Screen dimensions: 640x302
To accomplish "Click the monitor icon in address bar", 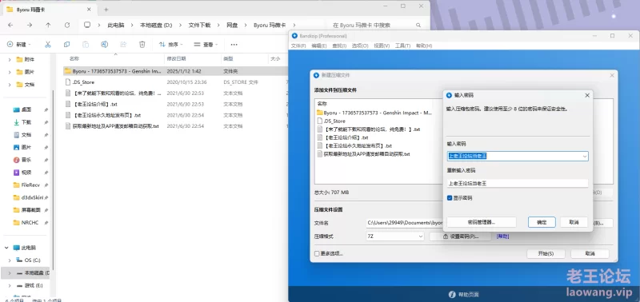I will tap(87, 25).
